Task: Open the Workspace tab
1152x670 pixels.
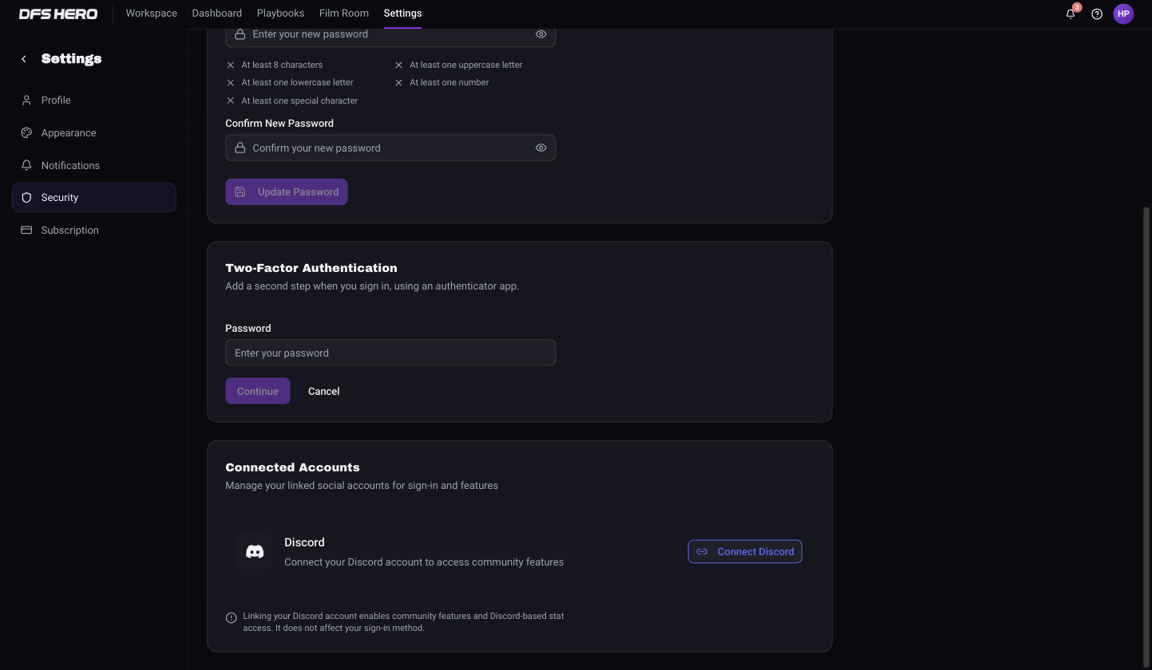Action: click(x=152, y=14)
